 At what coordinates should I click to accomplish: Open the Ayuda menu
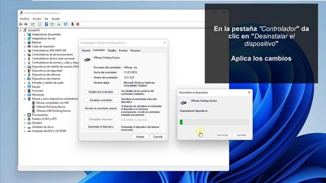(x=56, y=19)
